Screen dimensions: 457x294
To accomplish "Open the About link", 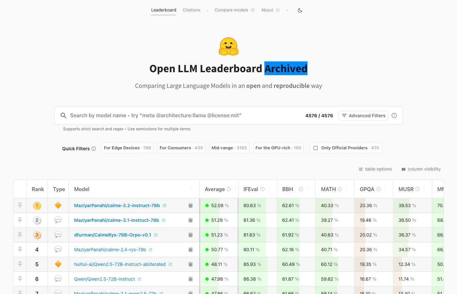I will (270, 10).
